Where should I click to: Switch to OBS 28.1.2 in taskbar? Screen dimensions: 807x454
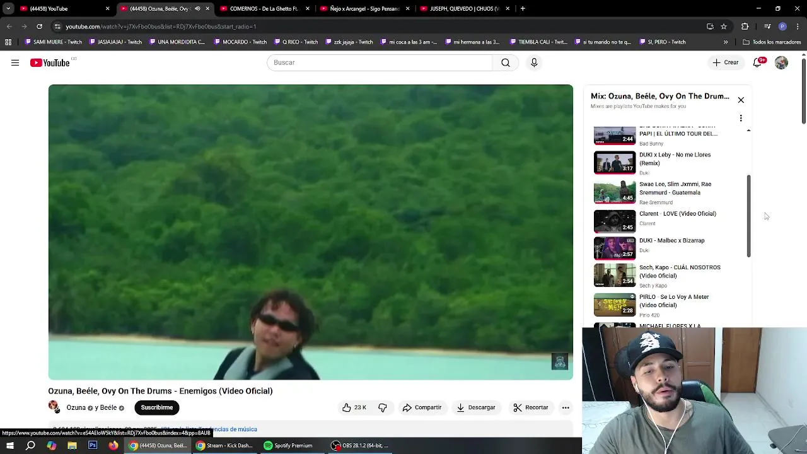click(360, 445)
